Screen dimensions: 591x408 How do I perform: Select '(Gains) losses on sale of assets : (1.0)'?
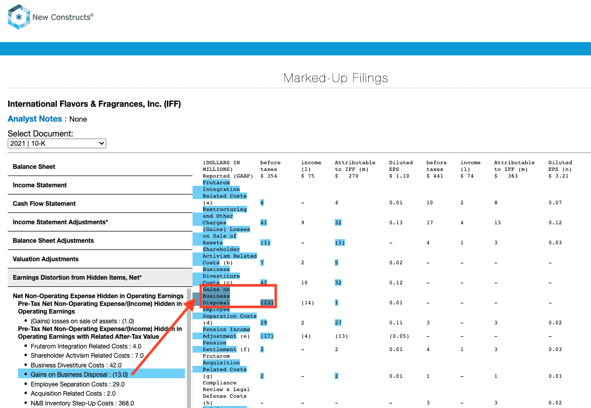point(82,321)
